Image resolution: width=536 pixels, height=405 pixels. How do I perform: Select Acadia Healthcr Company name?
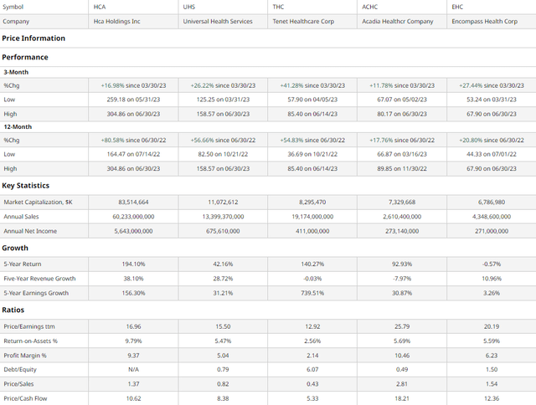(x=398, y=21)
